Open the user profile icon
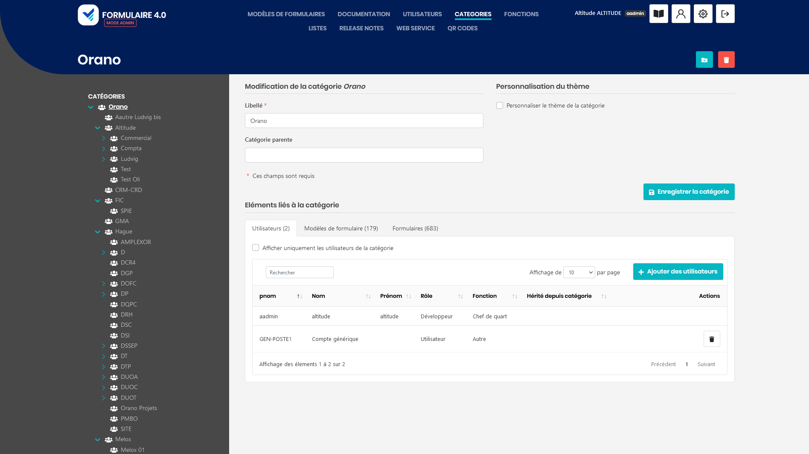This screenshot has height=454, width=809. pos(681,14)
